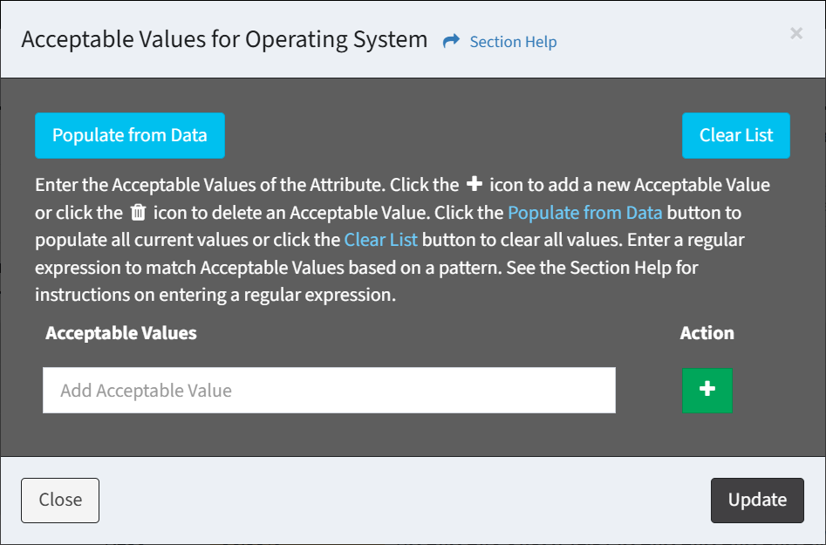Click the opening sentence 'Enter the Acceptable Values of the Attribute'

coord(210,185)
